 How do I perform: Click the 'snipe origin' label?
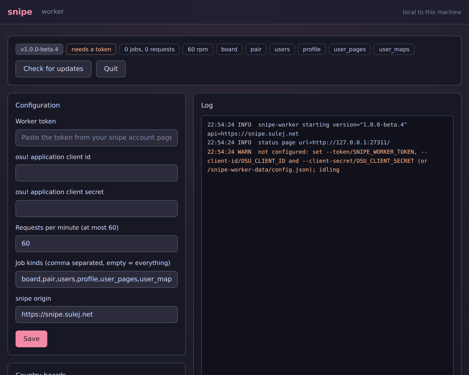tap(33, 298)
